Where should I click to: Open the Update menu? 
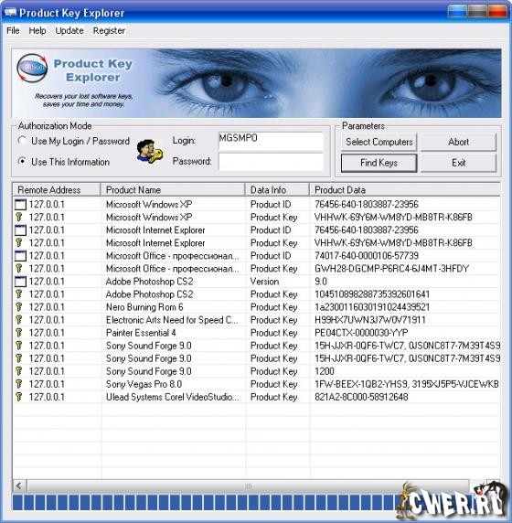[69, 31]
